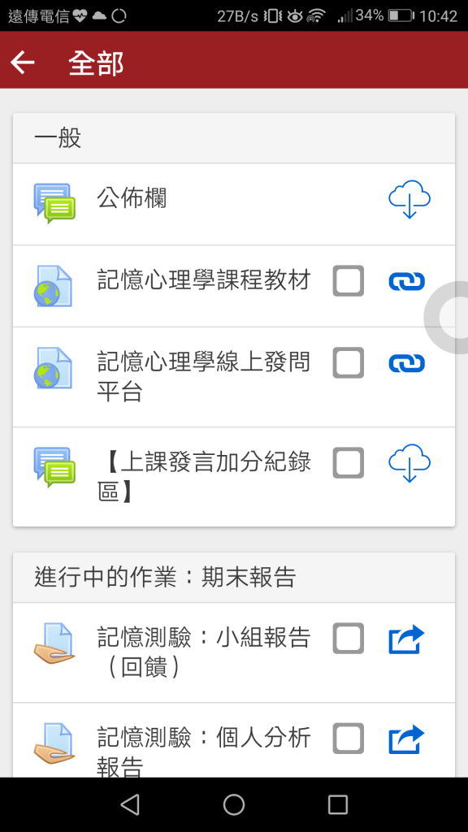Tap the open-externally icon for 記憶測驗：個人分析報告
The image size is (468, 832).
407,739
